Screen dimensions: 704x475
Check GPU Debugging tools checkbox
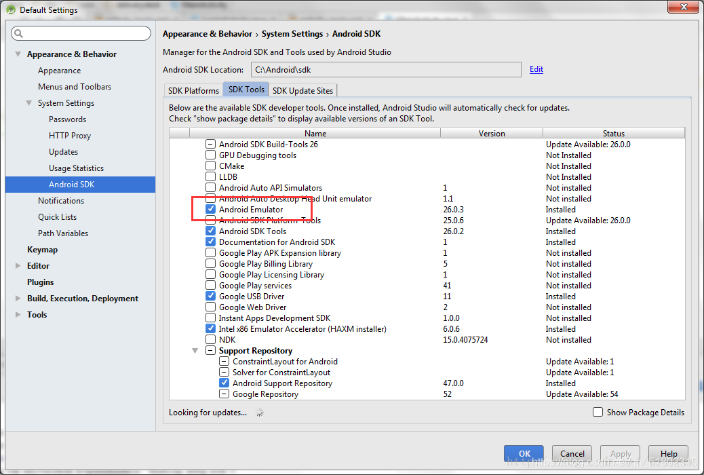click(x=210, y=155)
